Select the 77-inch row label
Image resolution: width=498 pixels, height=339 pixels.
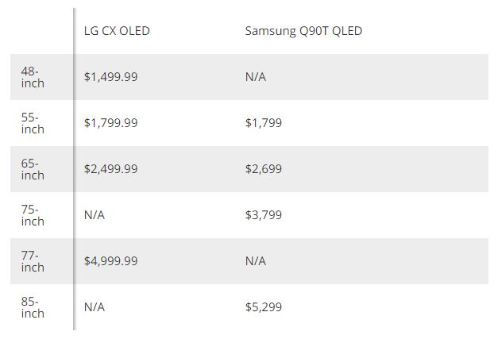pyautogui.click(x=33, y=261)
